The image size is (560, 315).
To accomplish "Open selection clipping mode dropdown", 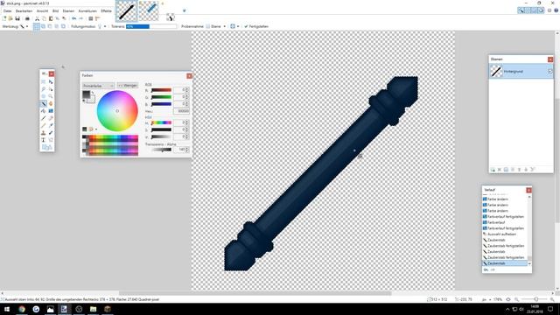I will [x=234, y=26].
